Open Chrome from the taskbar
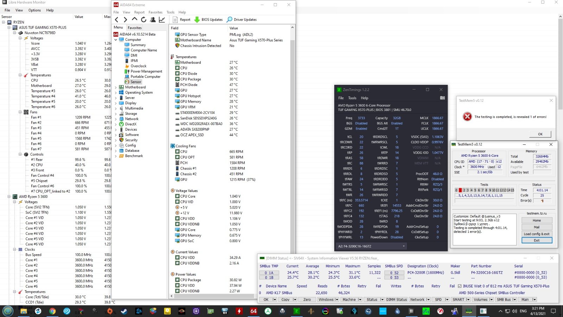Viewport: 563px width, 317px height. [x=52, y=311]
